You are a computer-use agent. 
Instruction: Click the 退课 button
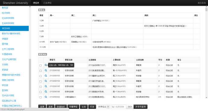click(51, 106)
